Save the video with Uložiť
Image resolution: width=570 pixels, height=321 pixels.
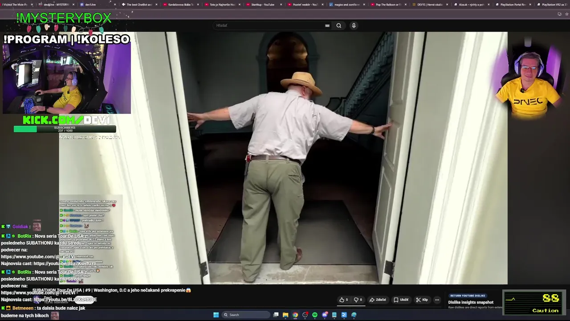[x=401, y=300]
